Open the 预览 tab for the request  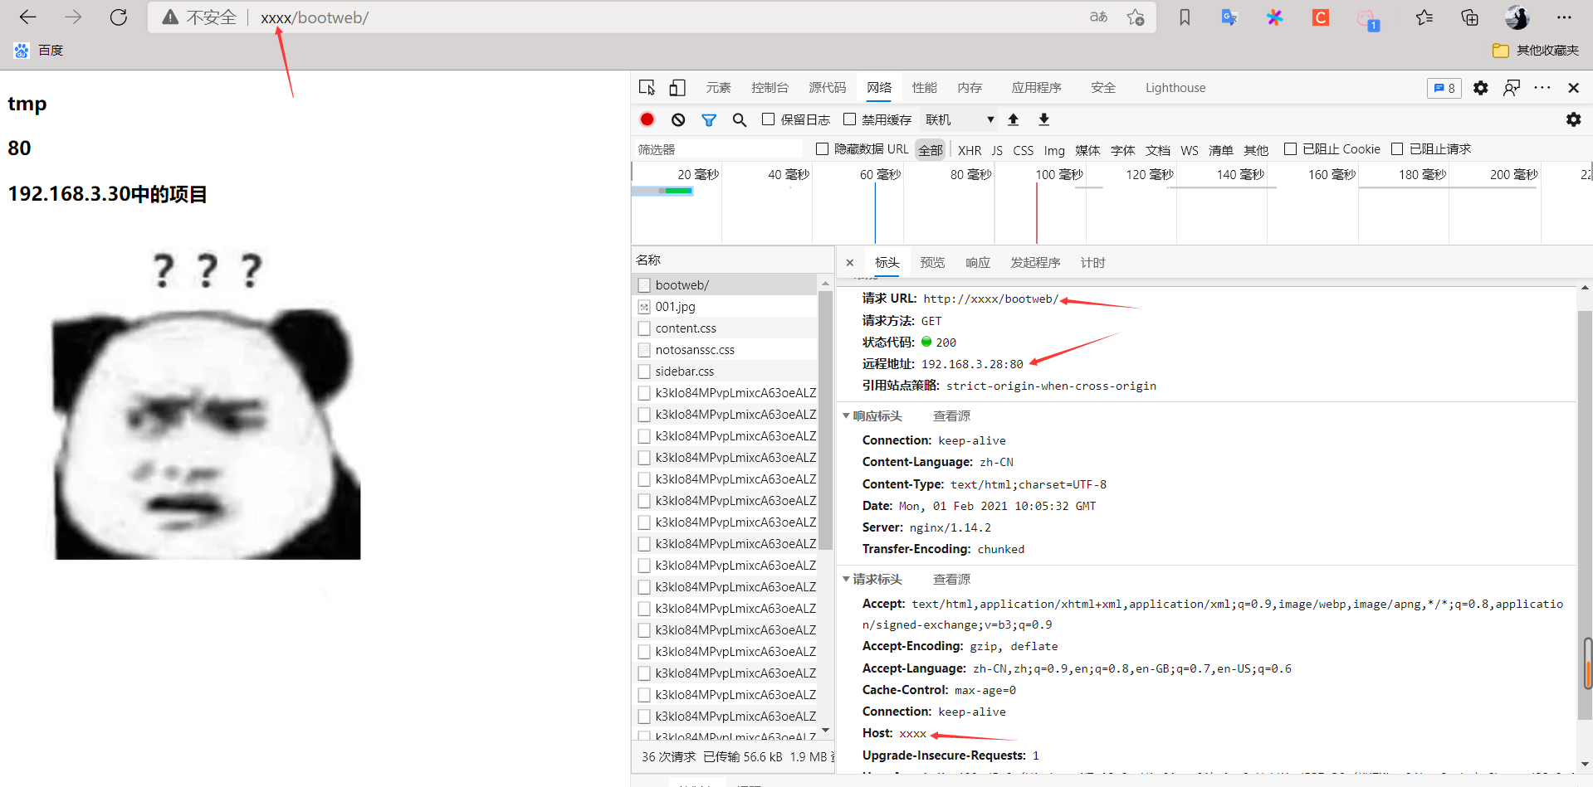931,262
